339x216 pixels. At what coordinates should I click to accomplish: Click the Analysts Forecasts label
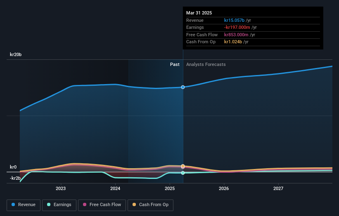pos(206,65)
